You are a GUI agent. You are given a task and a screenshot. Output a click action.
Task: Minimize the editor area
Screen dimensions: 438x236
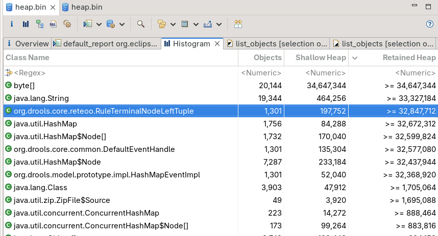(x=415, y=6)
